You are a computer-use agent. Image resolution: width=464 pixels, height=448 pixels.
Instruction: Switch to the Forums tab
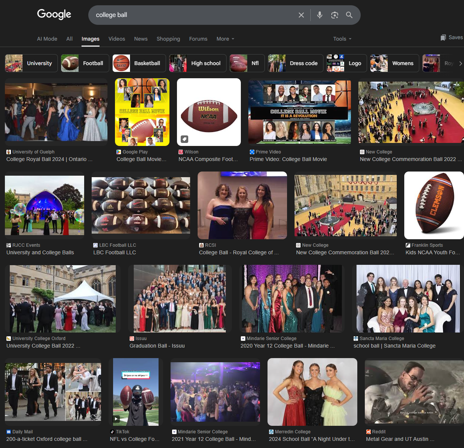click(198, 39)
